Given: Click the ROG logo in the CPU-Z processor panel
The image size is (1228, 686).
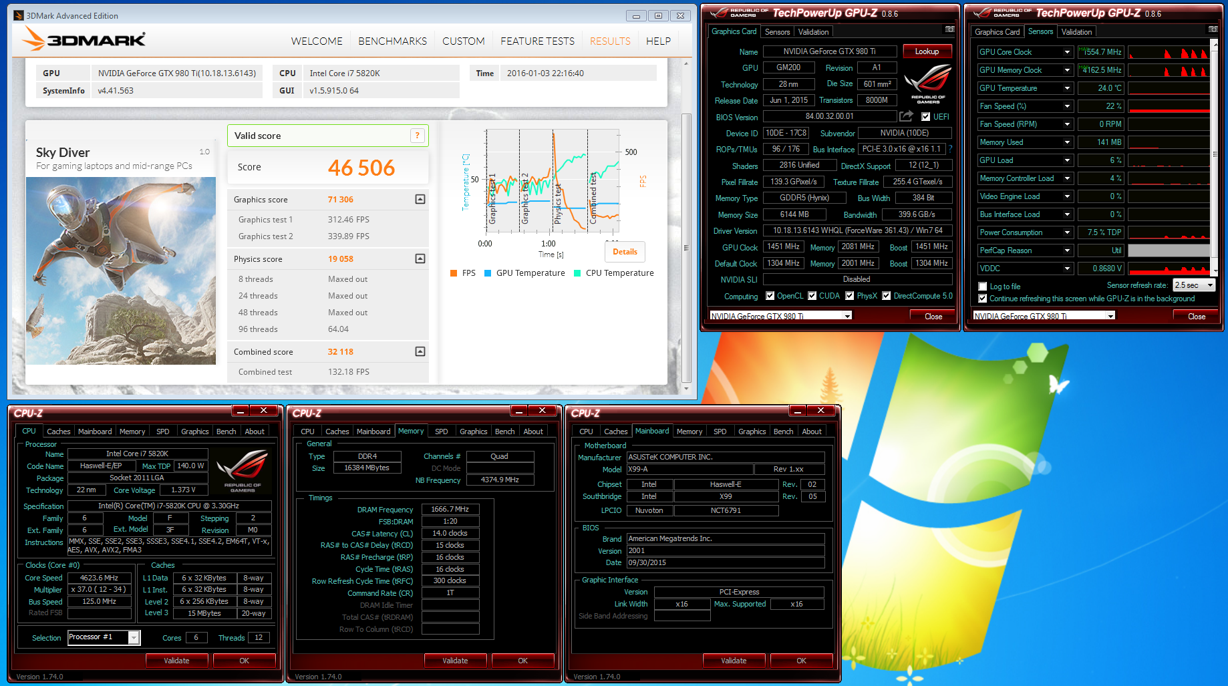Looking at the screenshot, I should (x=242, y=470).
